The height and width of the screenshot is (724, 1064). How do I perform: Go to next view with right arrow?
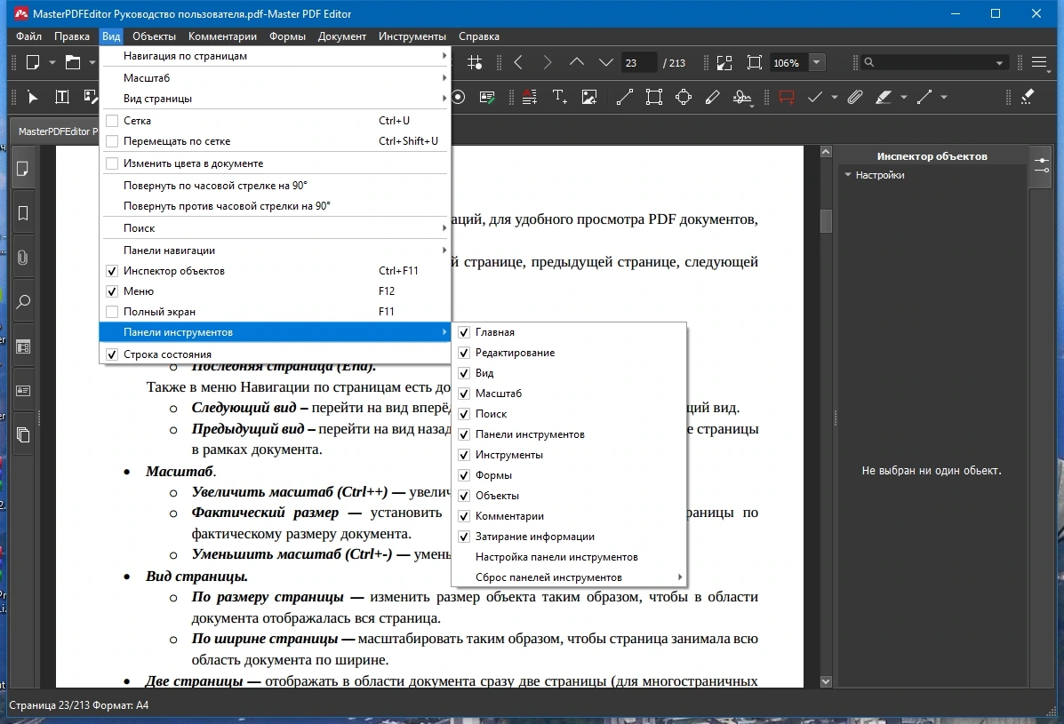pos(548,62)
